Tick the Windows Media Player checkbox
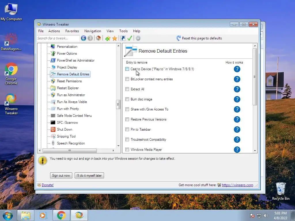295x221 pixels. coord(127,150)
